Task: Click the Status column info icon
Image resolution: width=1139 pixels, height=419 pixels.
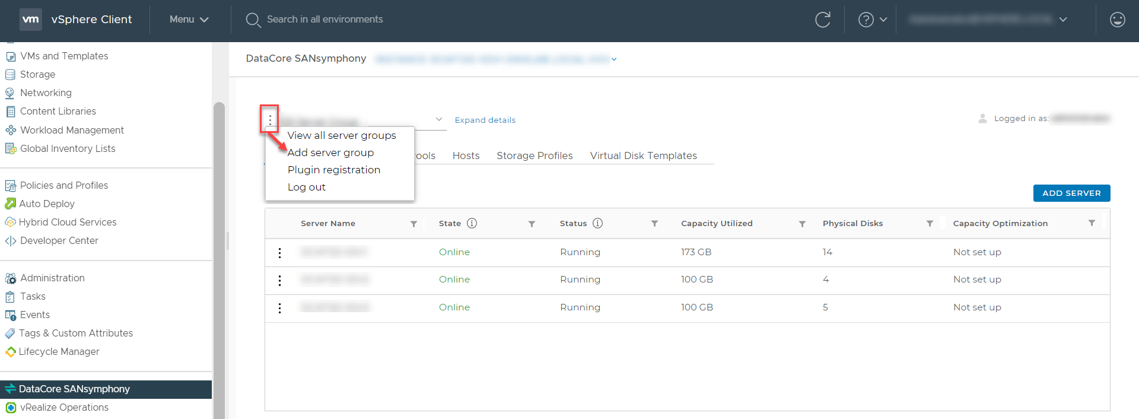Action: tap(597, 223)
